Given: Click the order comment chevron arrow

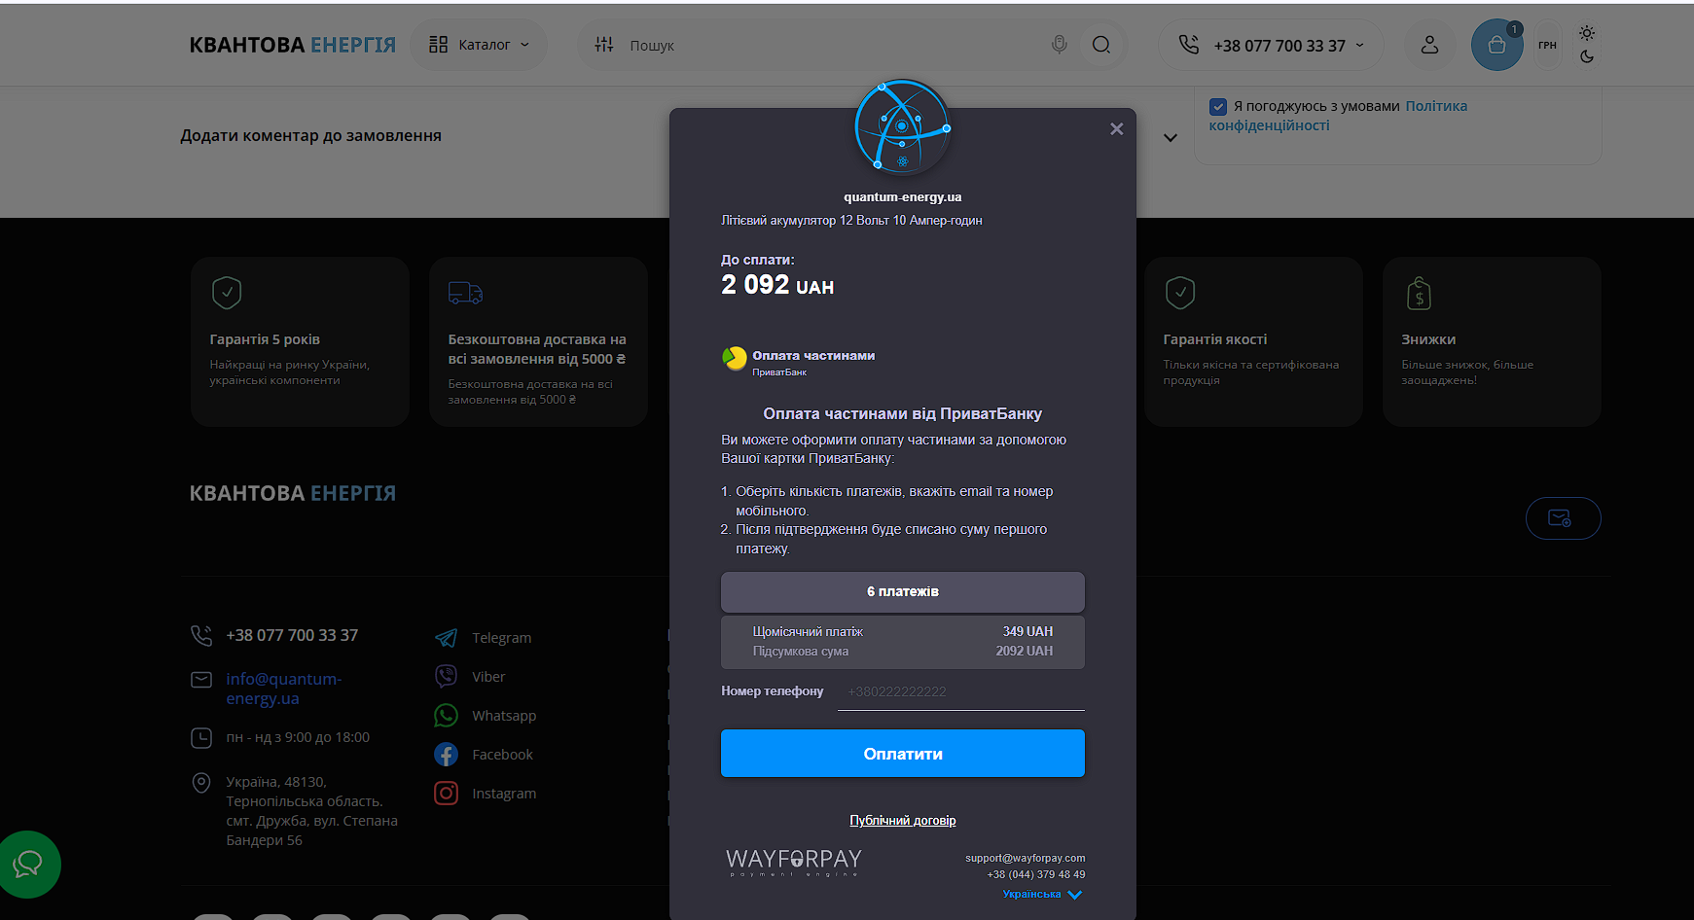Looking at the screenshot, I should (x=1171, y=137).
